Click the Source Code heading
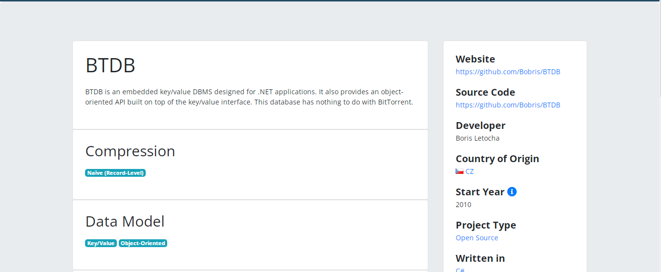Screen dimensions: 661x272 (x=485, y=92)
